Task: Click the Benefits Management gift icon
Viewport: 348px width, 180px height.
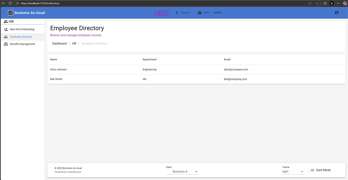Action: point(6,44)
